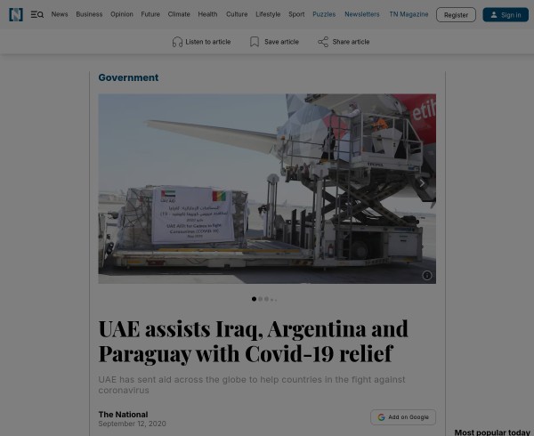Open TN Magazine
The height and width of the screenshot is (436, 534).
click(409, 14)
